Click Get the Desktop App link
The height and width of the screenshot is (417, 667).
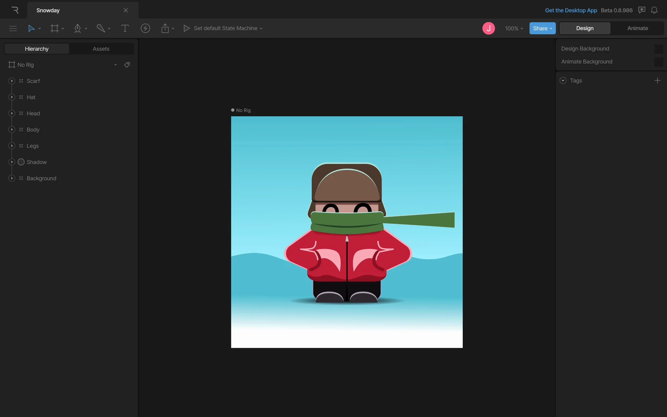click(x=571, y=10)
